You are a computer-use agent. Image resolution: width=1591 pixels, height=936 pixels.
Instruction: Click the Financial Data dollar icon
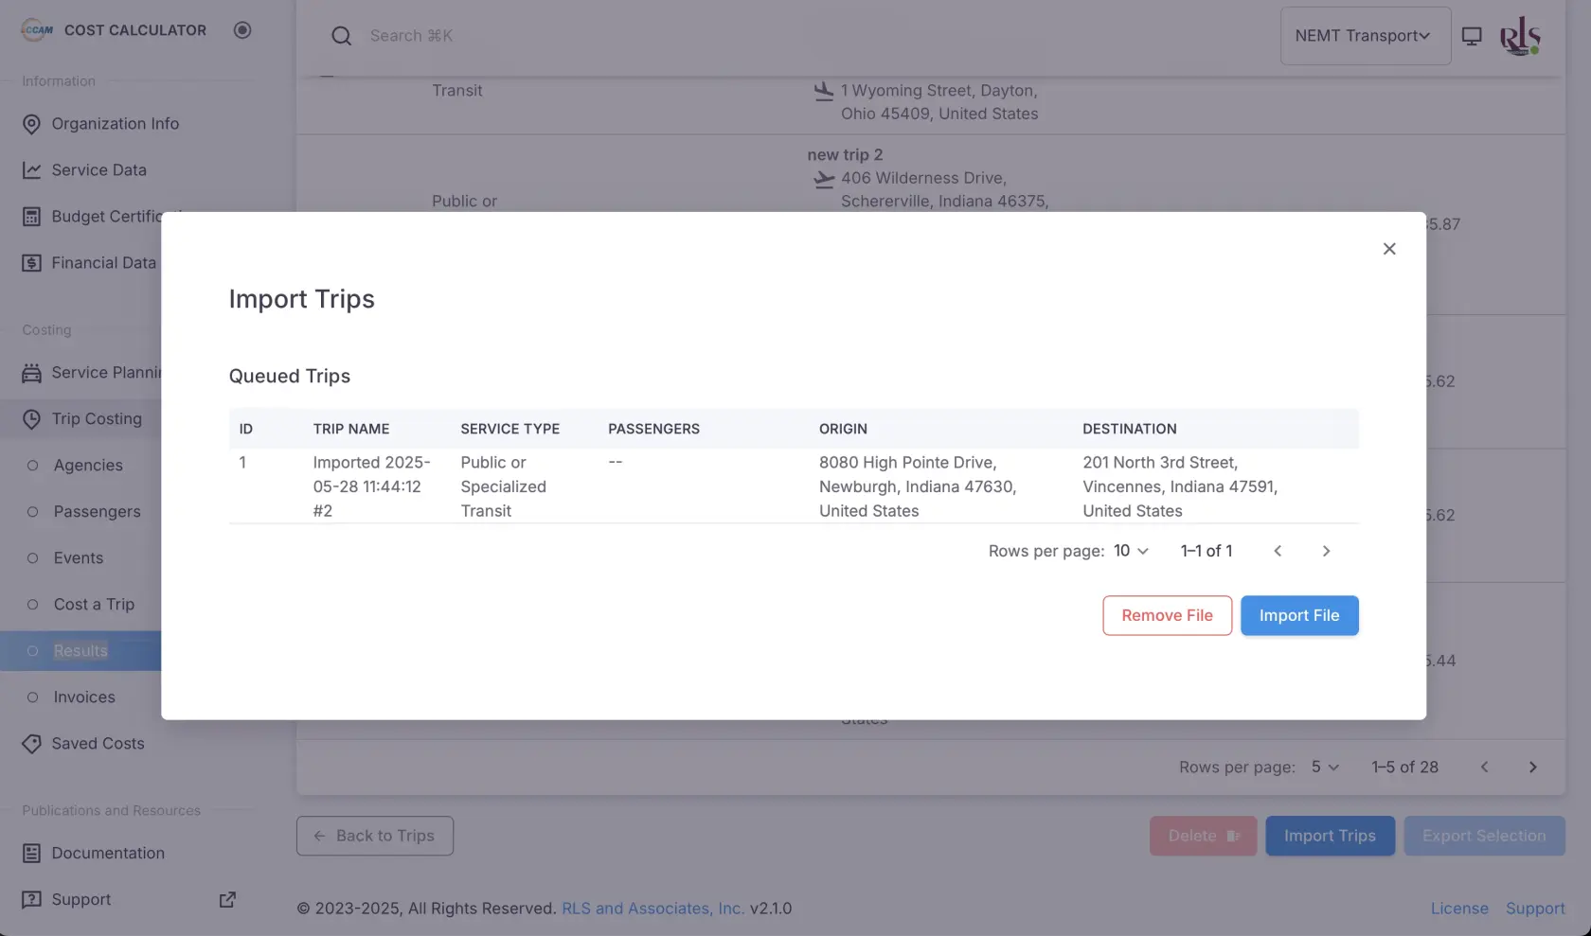pos(31,263)
